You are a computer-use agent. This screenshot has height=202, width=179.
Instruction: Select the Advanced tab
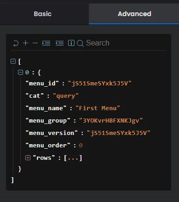[x=134, y=14]
